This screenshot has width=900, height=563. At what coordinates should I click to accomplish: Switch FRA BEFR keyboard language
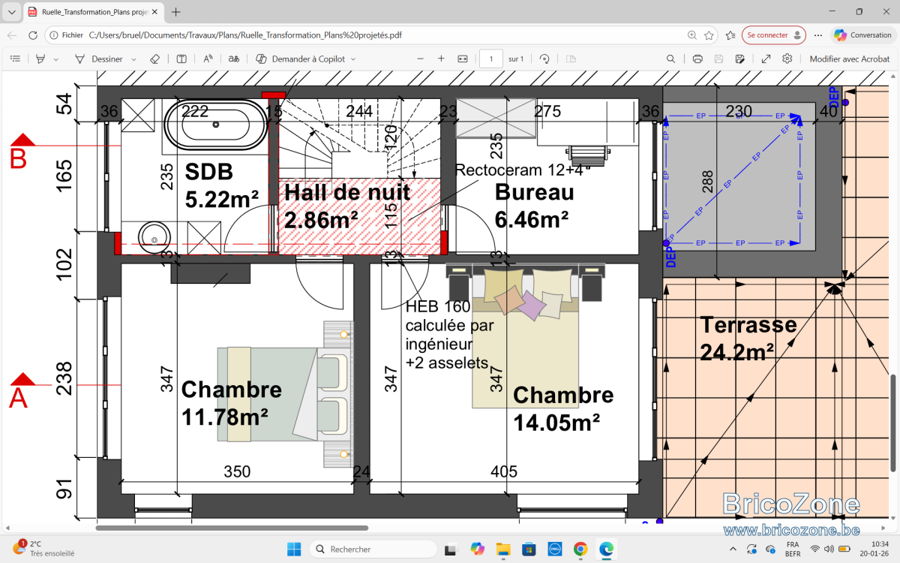792,549
